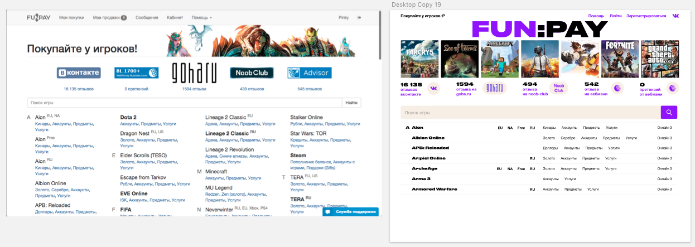Screen dimensions: 695x247
Task: Open the VK icon in the top-right header
Action: [675, 16]
